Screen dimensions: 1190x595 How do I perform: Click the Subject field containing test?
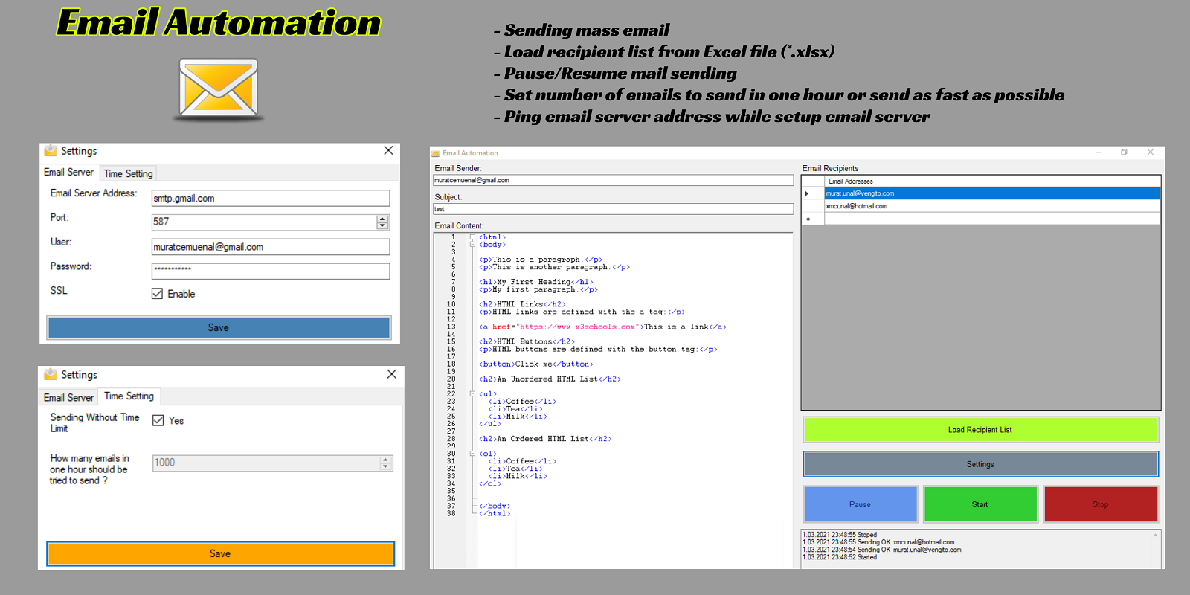(614, 209)
